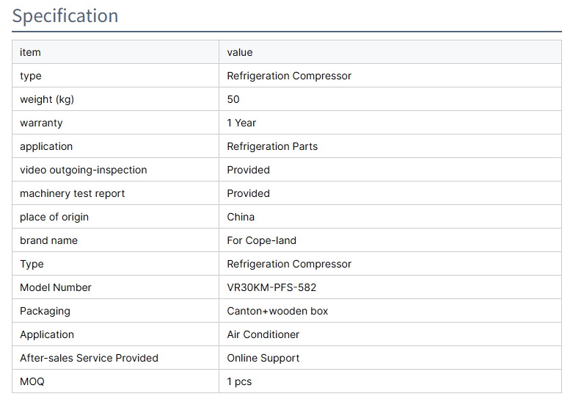
Task: Click the 'Air Conditioner' application value
Action: coord(263,334)
